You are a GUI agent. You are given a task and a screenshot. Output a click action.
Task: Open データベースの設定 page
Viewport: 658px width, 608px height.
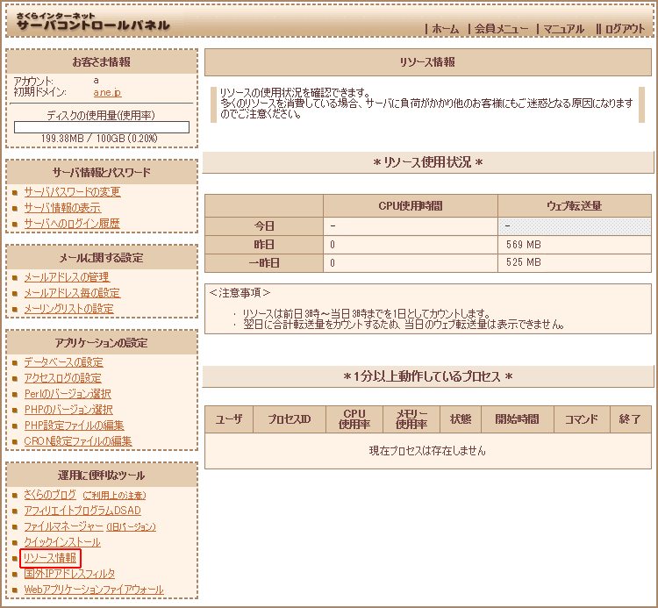pos(63,362)
